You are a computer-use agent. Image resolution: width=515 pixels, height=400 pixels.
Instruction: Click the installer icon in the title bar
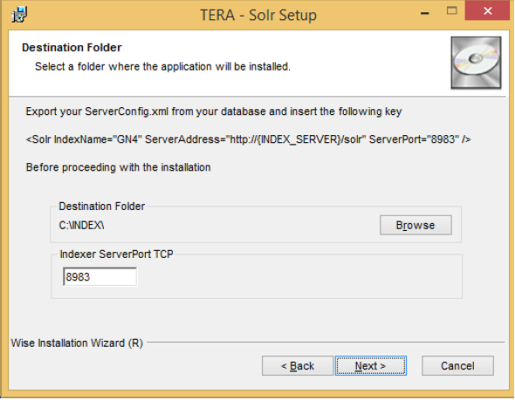pyautogui.click(x=19, y=15)
